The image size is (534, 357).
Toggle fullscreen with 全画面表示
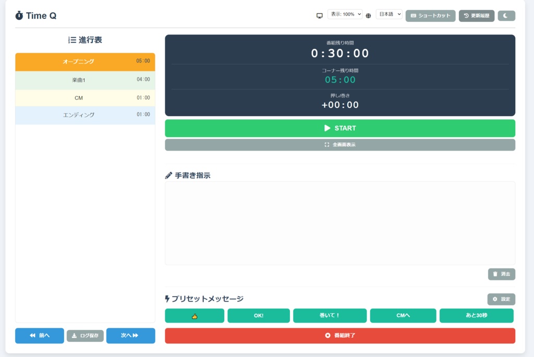[x=339, y=144]
